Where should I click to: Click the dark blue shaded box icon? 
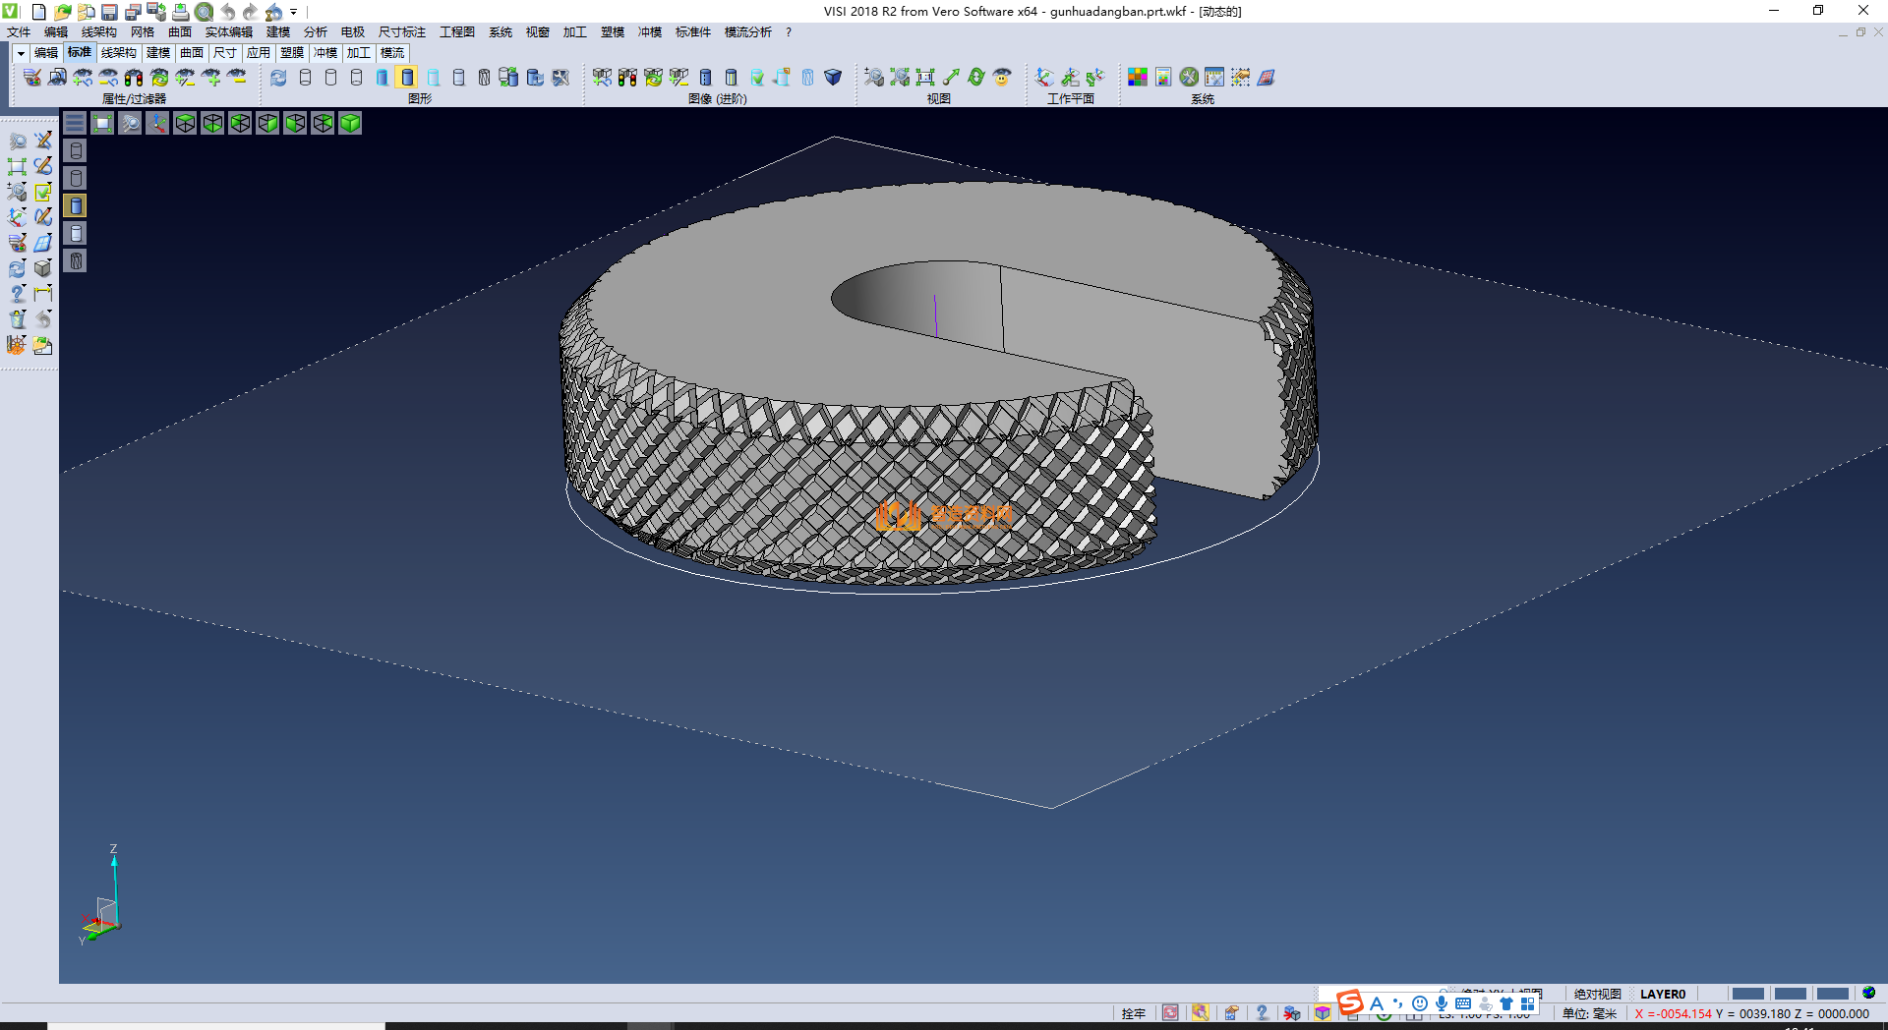point(832,78)
